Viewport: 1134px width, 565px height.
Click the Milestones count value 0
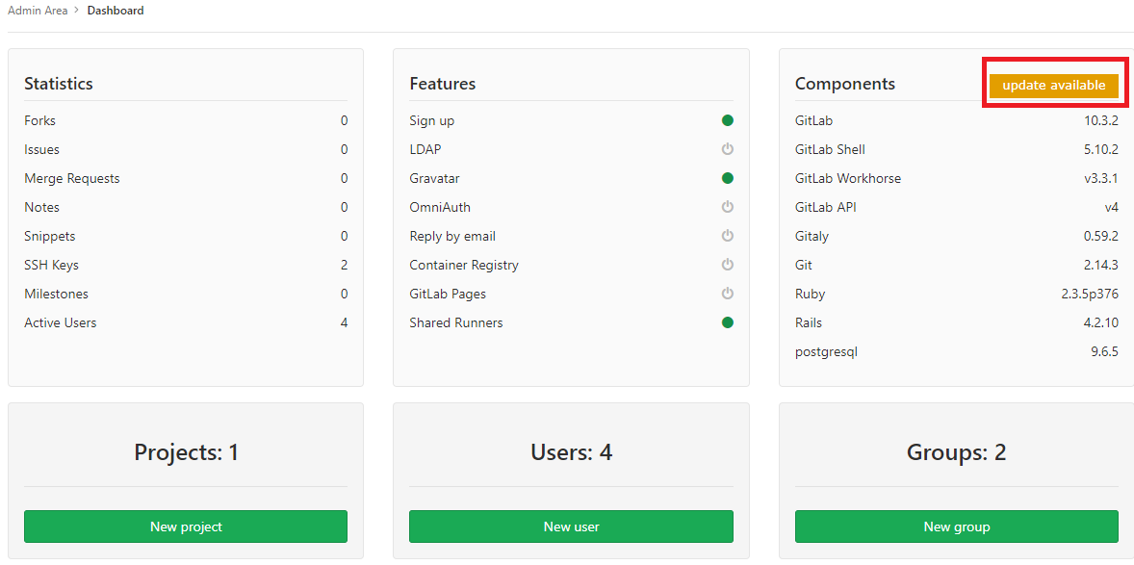point(345,295)
